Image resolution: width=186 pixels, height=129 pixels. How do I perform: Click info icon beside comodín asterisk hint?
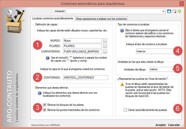coord(48,58)
